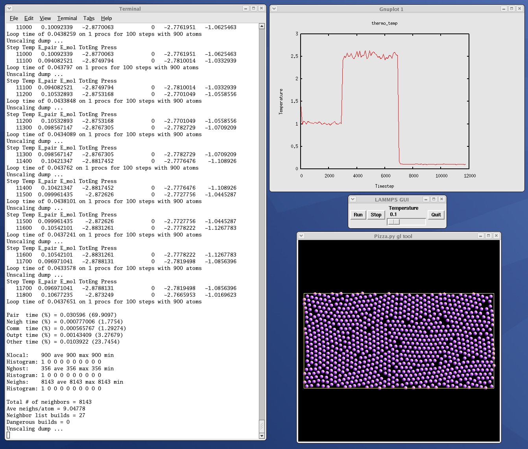Close the Gnuplot 1 window
528x449 pixels.
pyautogui.click(x=519, y=9)
